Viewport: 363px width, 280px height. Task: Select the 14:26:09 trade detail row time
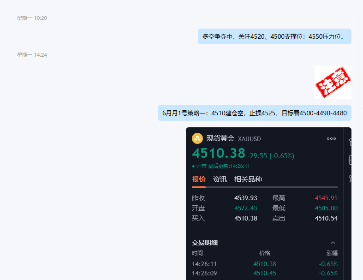(204, 273)
